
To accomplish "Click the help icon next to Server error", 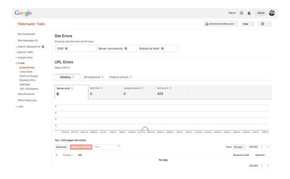I will [72, 89].
